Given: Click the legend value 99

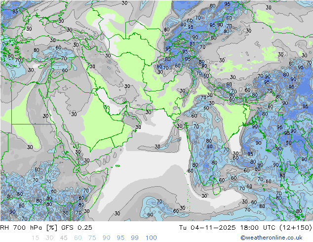Looking at the screenshot, I should [135, 238].
